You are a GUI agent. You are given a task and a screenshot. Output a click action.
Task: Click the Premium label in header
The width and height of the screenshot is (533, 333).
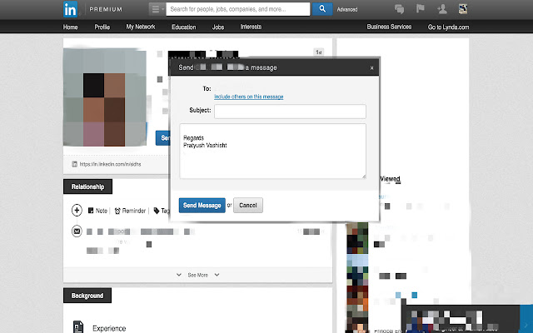tap(106, 9)
